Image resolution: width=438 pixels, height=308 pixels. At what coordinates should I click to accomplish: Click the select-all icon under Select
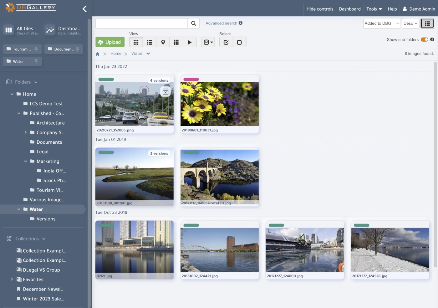(x=226, y=42)
